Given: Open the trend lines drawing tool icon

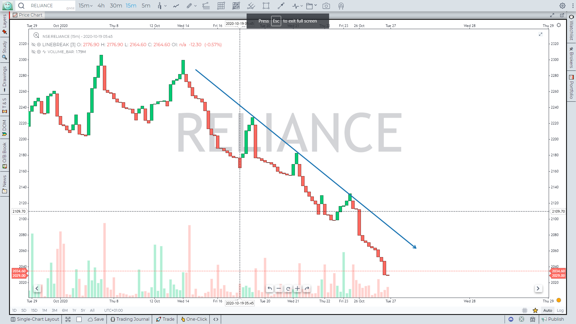Looking at the screenshot, I should point(206,6).
